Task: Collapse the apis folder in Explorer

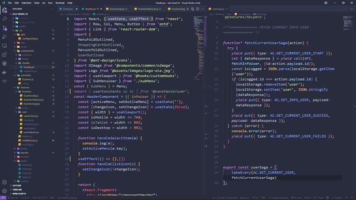Action: [x=23, y=34]
